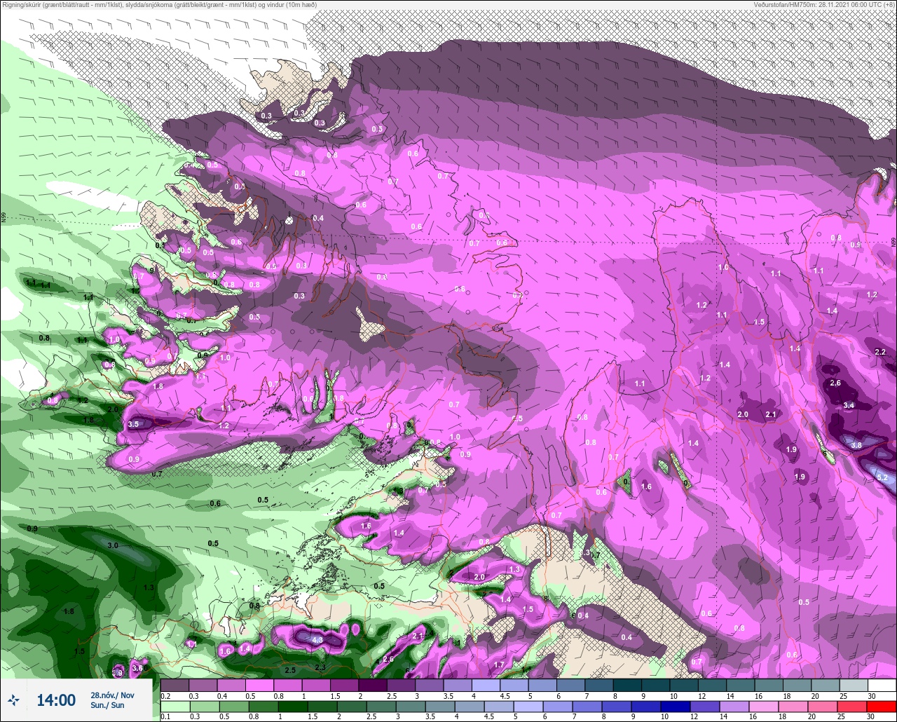Click the 4.3 precipitation value on the map
The width and height of the screenshot is (897, 722).
pos(317,639)
